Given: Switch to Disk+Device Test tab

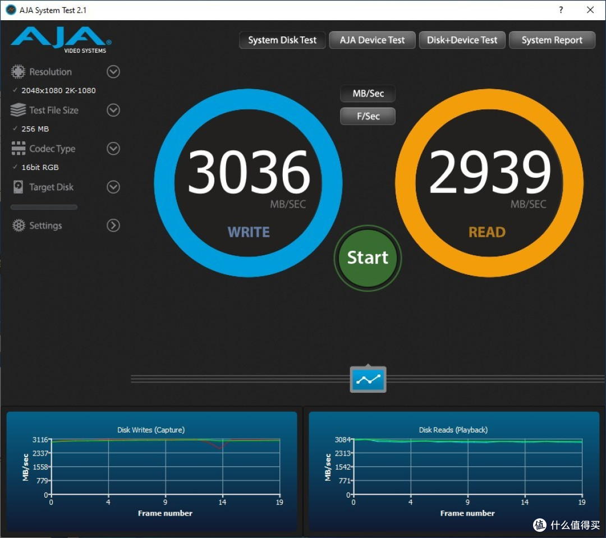Looking at the screenshot, I should 462,40.
